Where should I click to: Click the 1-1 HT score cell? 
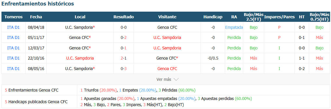(x=302, y=58)
